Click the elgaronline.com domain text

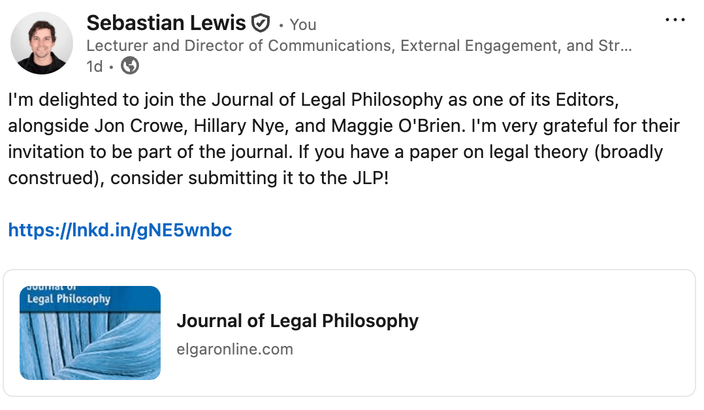coord(234,349)
